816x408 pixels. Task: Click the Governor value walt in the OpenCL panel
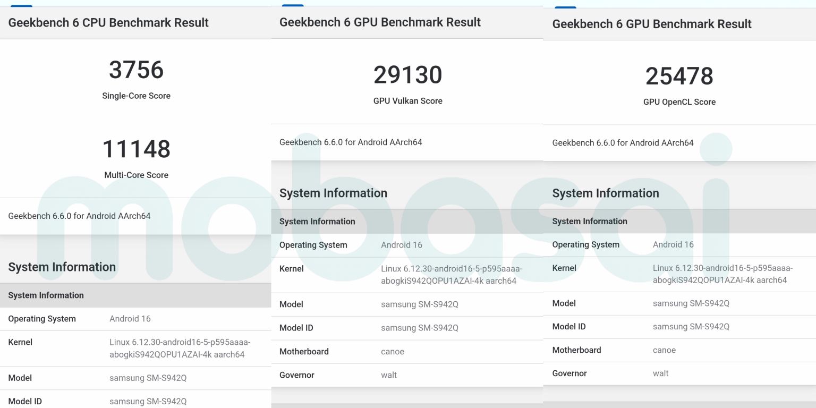(x=660, y=373)
